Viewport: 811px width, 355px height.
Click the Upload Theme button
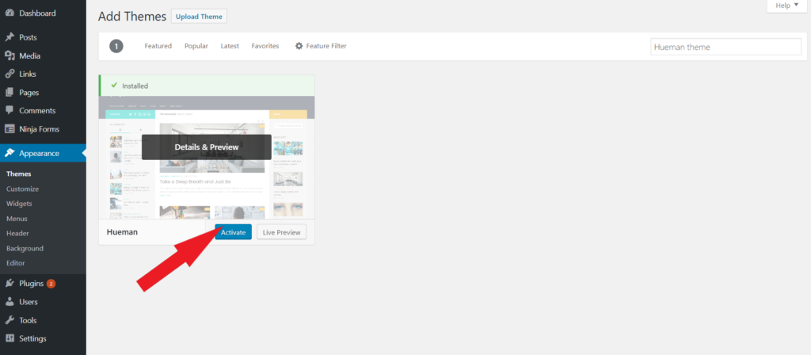[x=199, y=17]
